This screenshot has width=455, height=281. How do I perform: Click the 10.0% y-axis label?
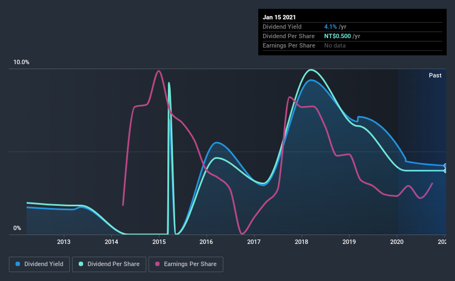click(22, 63)
